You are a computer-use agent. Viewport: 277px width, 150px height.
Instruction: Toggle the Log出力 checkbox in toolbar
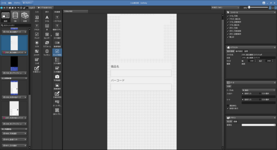point(27,8)
